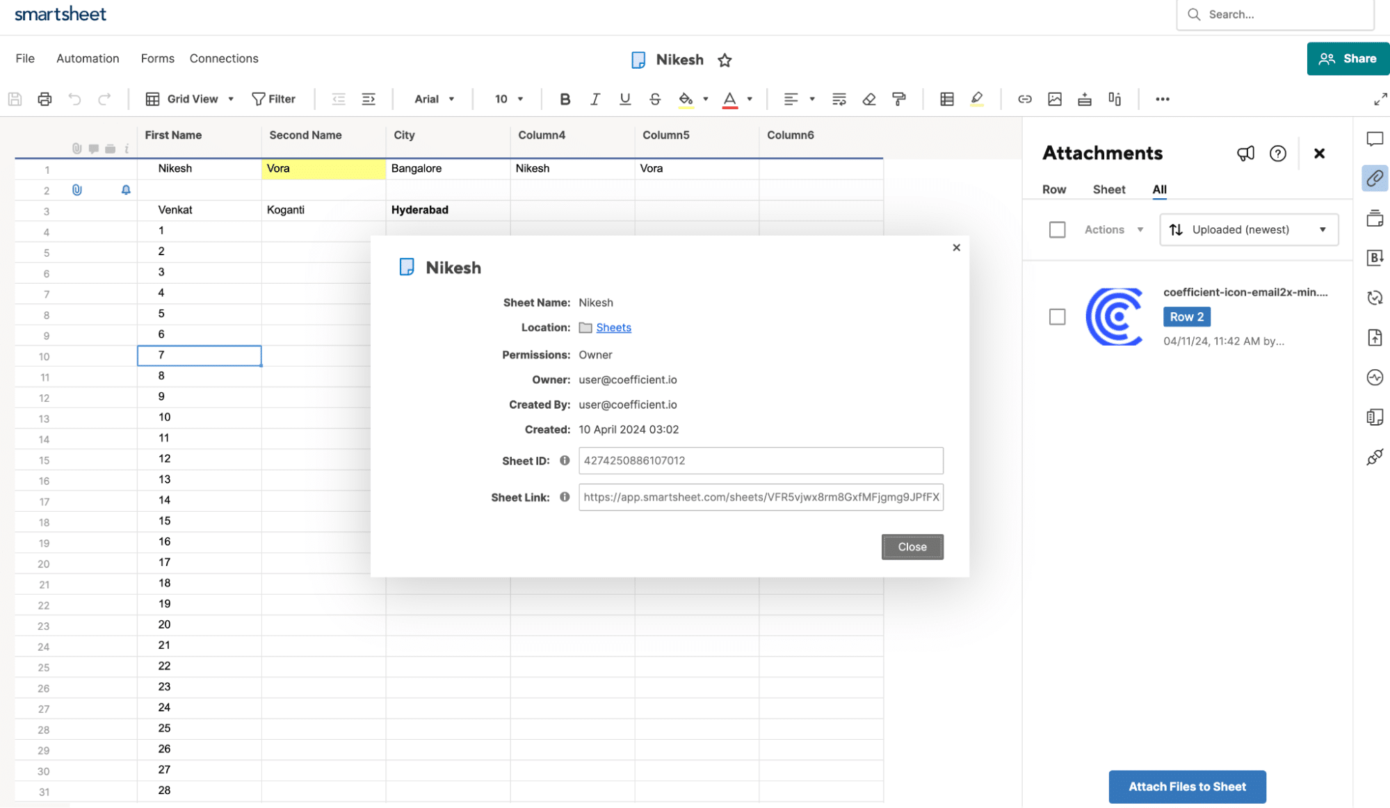Click row 2 reminder bell icon

(x=126, y=190)
